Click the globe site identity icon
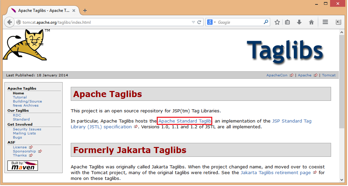Image resolution: width=348 pixels, height=186 pixels. pyautogui.click(x=19, y=22)
